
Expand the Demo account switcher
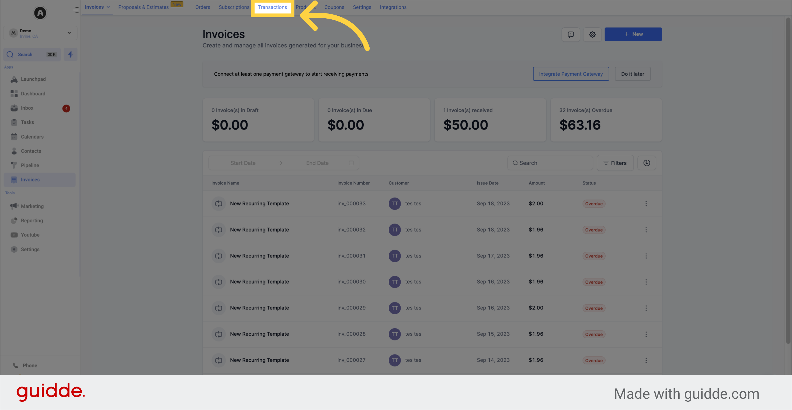click(x=40, y=33)
